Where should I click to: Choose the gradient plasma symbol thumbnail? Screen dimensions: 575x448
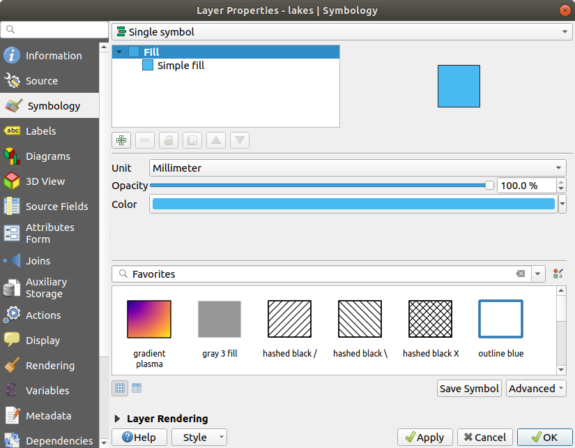tap(149, 320)
